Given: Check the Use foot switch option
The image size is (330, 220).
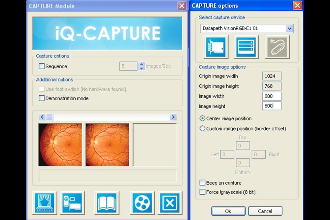Looking at the screenshot, I should (x=42, y=89).
